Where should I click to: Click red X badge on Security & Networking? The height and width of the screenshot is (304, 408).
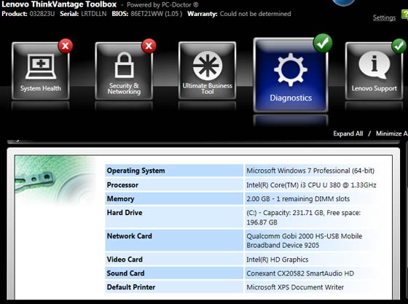149,46
